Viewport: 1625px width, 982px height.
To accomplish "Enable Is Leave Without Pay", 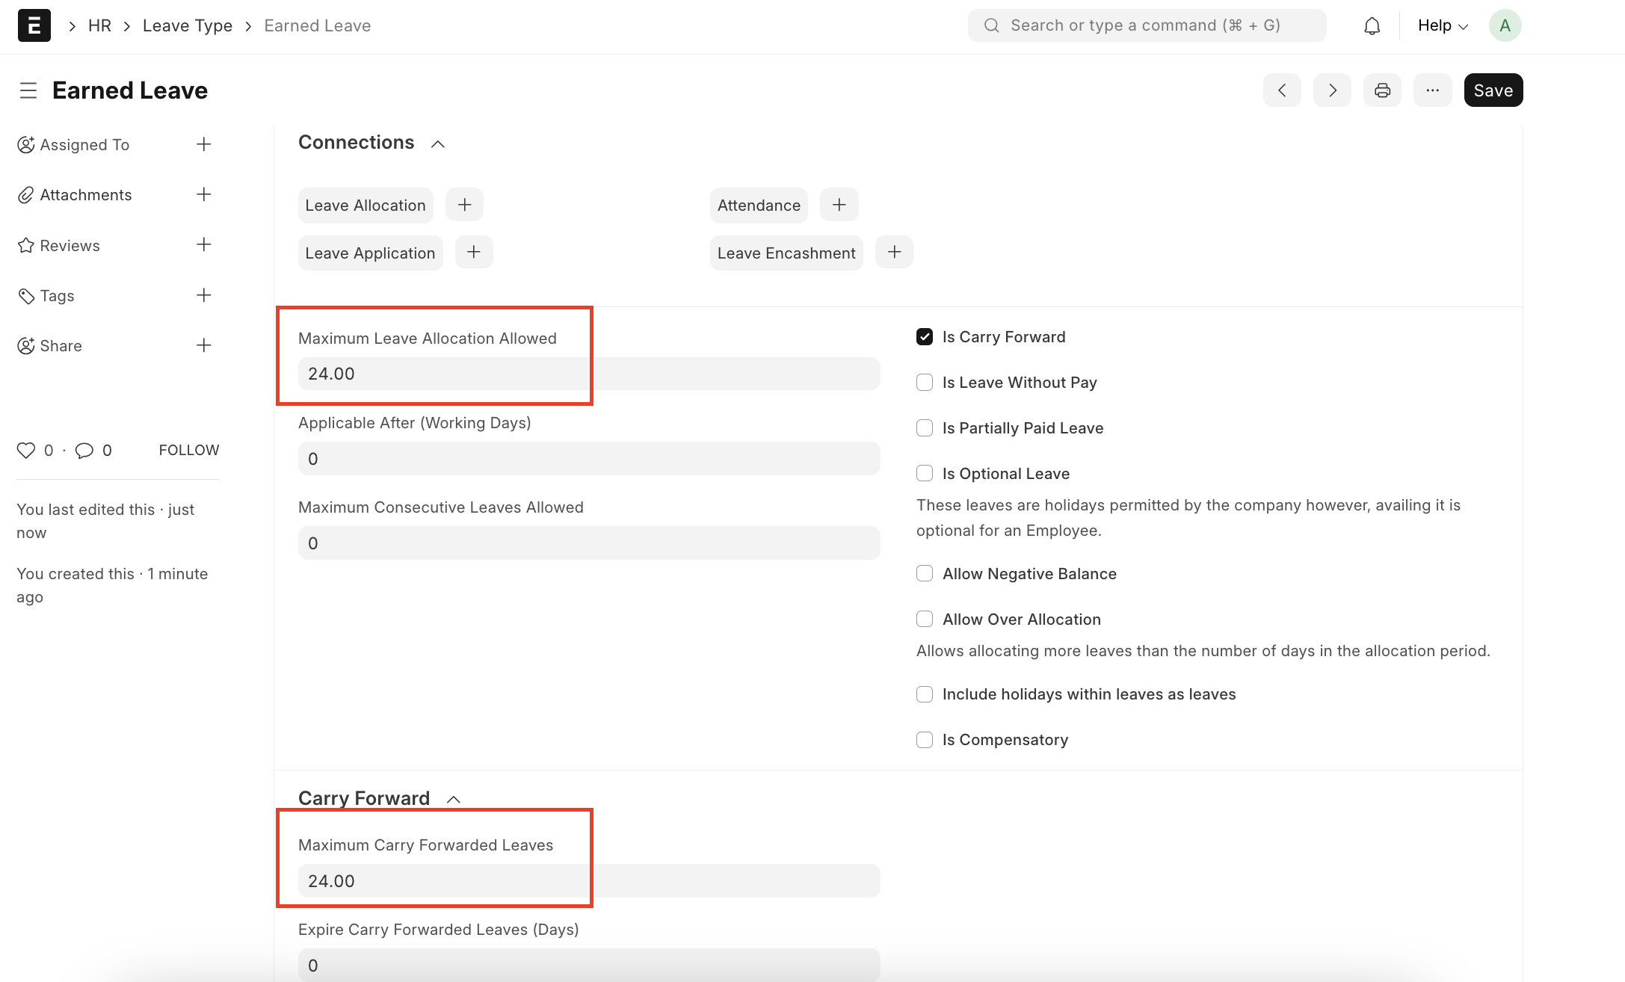I will (925, 383).
